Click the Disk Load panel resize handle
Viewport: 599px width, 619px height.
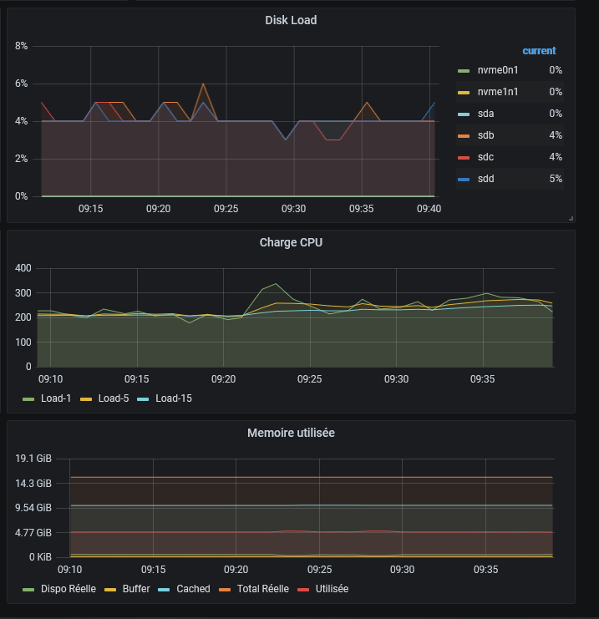click(571, 218)
